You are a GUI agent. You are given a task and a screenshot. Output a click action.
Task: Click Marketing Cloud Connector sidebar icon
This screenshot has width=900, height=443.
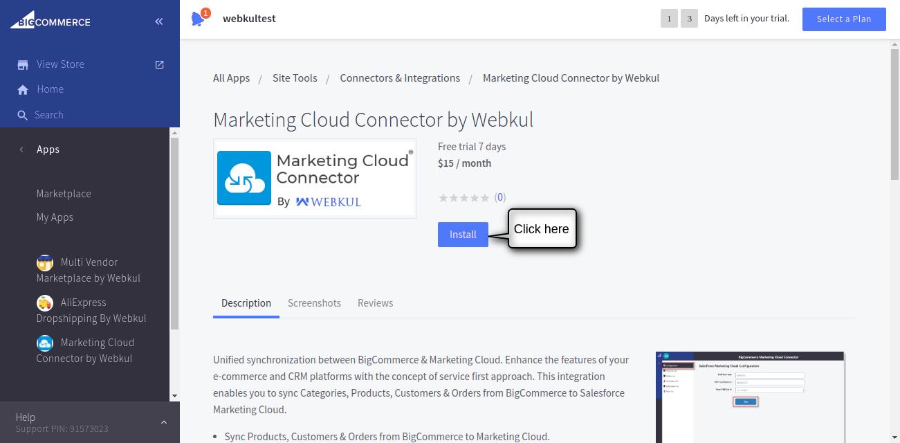[45, 343]
